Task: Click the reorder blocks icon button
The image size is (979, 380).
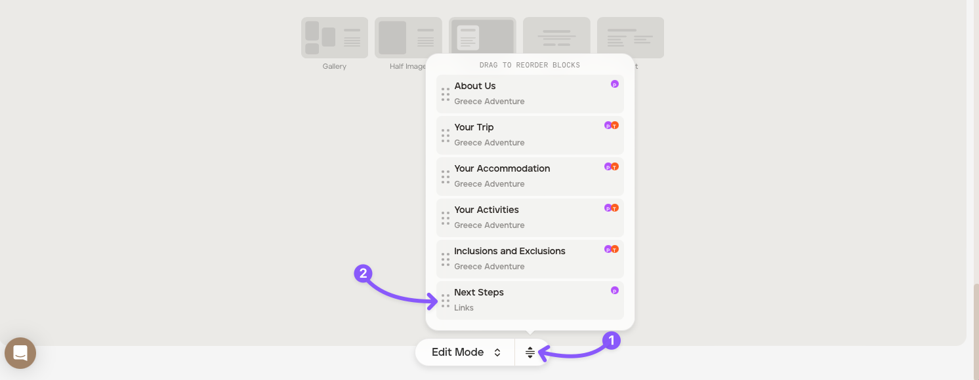Action: tap(530, 352)
